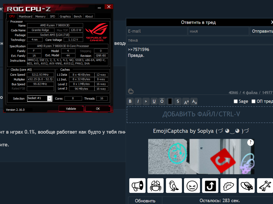
Task: Apply italic formatting with I button
Action: 138,101
